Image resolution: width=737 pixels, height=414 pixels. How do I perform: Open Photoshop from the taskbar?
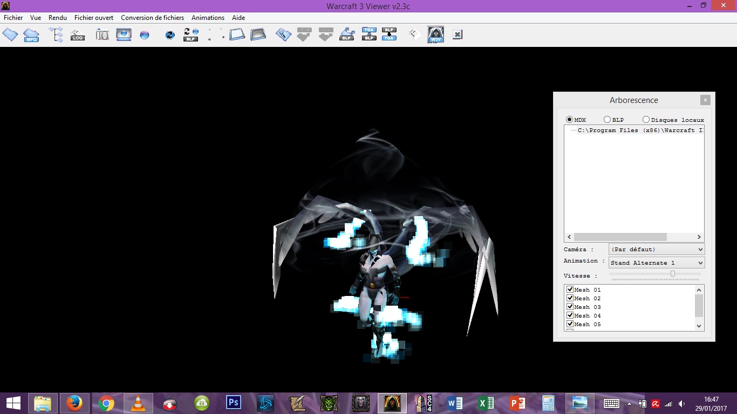pos(234,403)
